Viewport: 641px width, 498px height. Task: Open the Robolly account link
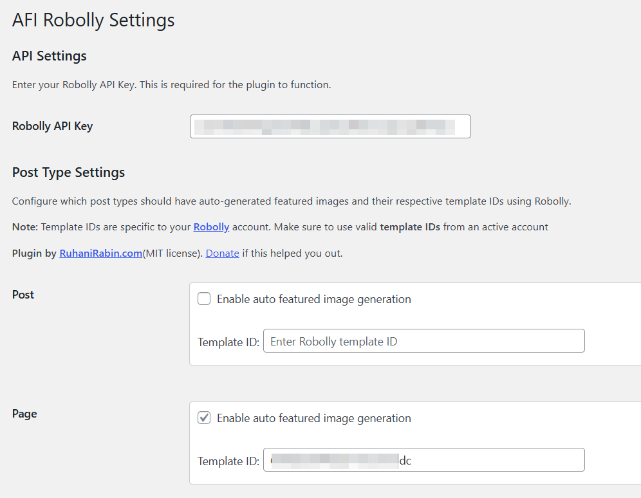pos(211,227)
